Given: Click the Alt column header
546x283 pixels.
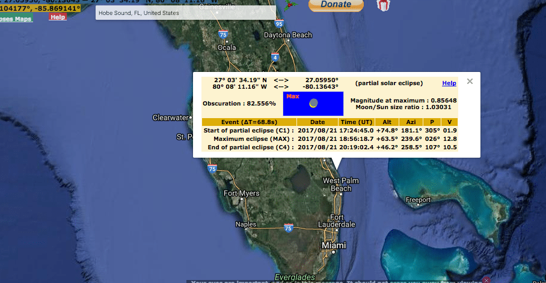Looking at the screenshot, I should (x=387, y=122).
